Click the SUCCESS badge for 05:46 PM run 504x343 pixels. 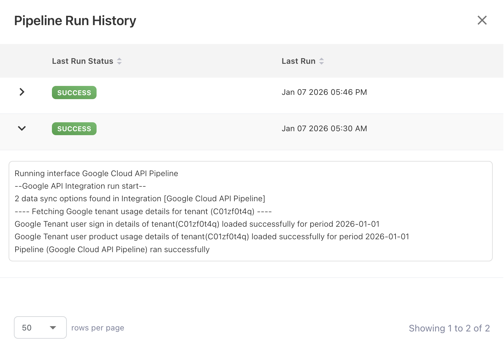74,93
